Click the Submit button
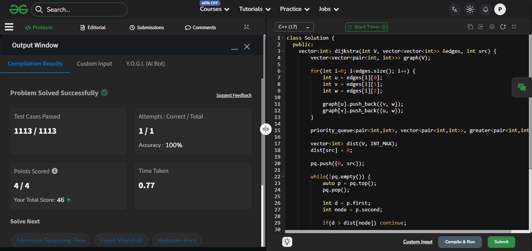 click(x=501, y=242)
